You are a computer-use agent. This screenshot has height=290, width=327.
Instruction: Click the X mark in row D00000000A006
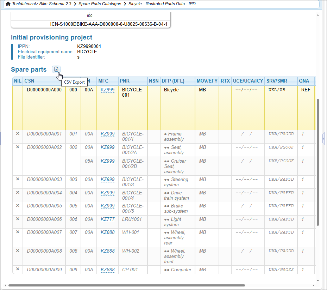(18, 219)
